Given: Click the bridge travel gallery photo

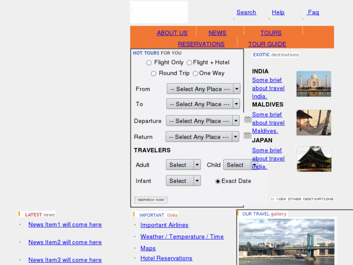Looking at the screenshot, I should [x=286, y=242].
